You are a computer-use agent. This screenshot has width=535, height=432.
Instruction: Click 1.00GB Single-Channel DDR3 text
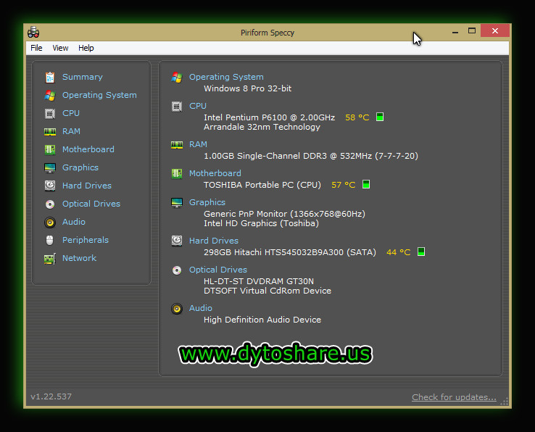click(x=311, y=156)
